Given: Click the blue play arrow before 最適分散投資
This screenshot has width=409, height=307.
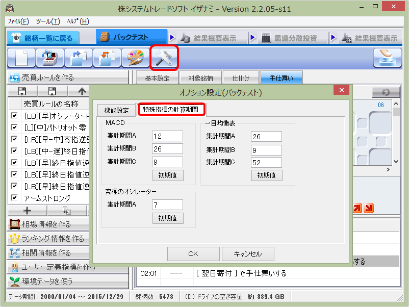Looking at the screenshot, I should point(252,38).
